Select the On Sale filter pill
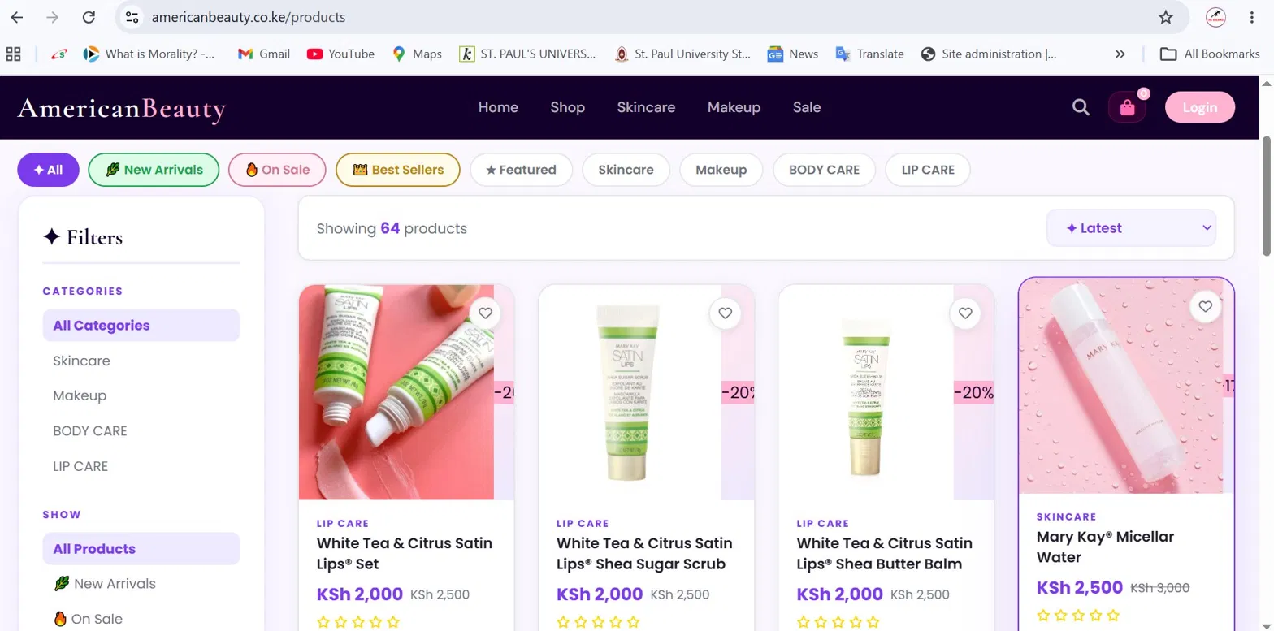The image size is (1274, 631). [x=277, y=170]
